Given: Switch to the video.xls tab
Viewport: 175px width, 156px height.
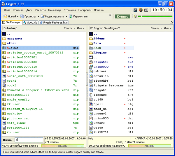Looking at the screenshot, I should [x=30, y=22].
